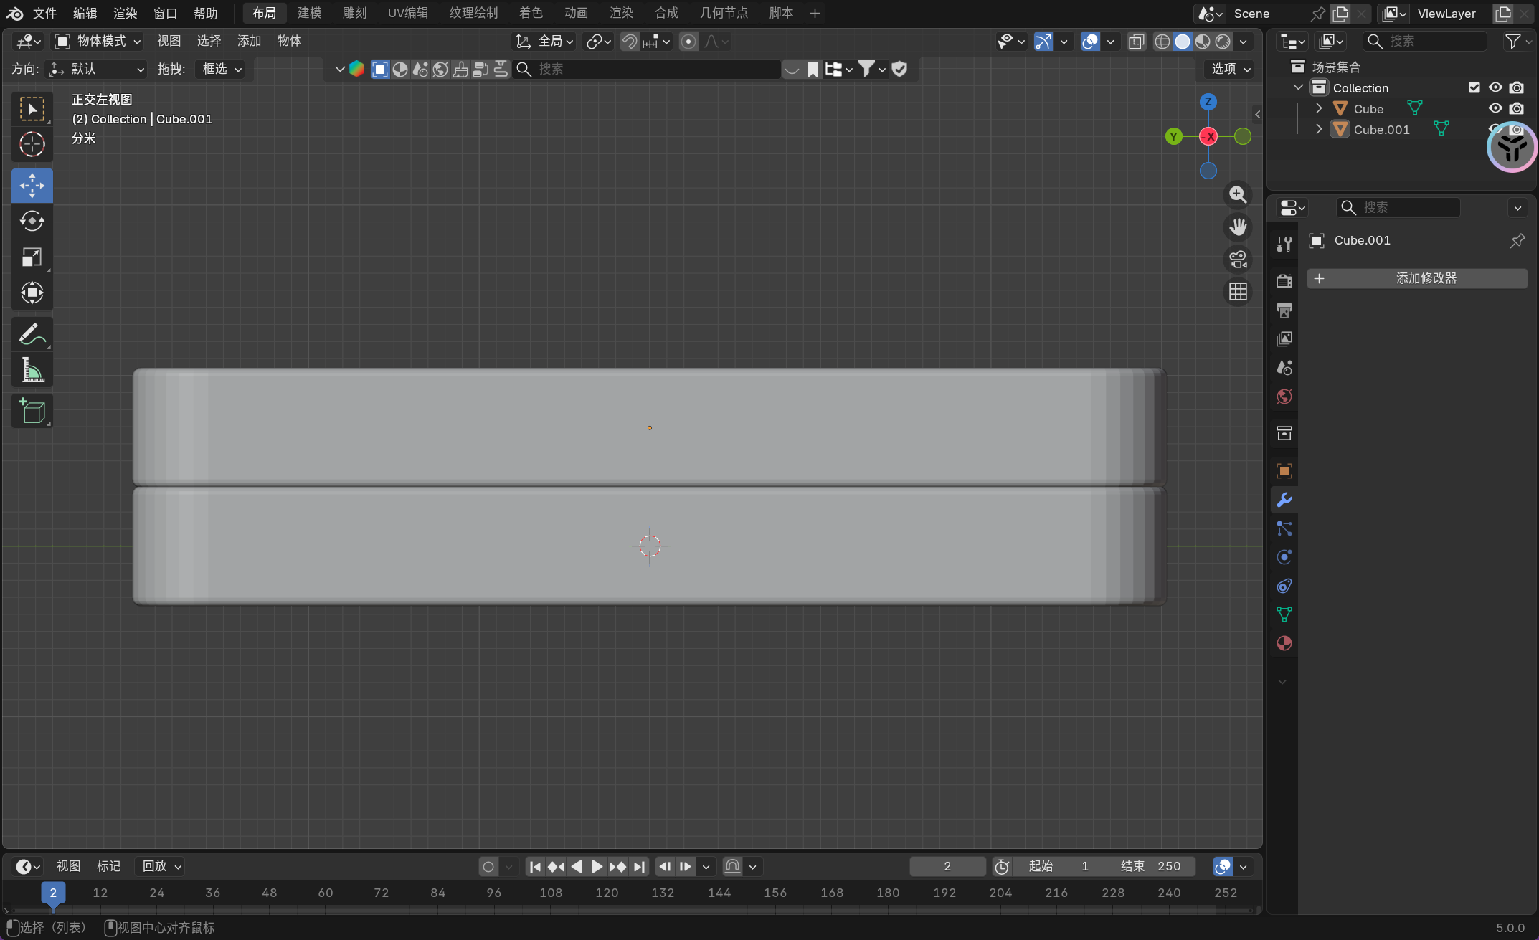The image size is (1539, 940).
Task: Click the 3D cursor tool
Action: (32, 145)
